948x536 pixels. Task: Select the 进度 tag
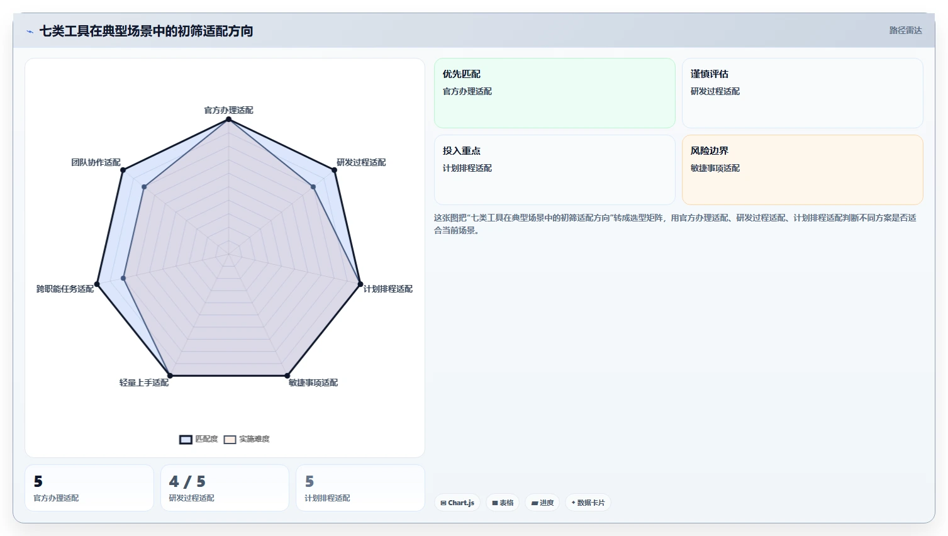click(x=542, y=503)
